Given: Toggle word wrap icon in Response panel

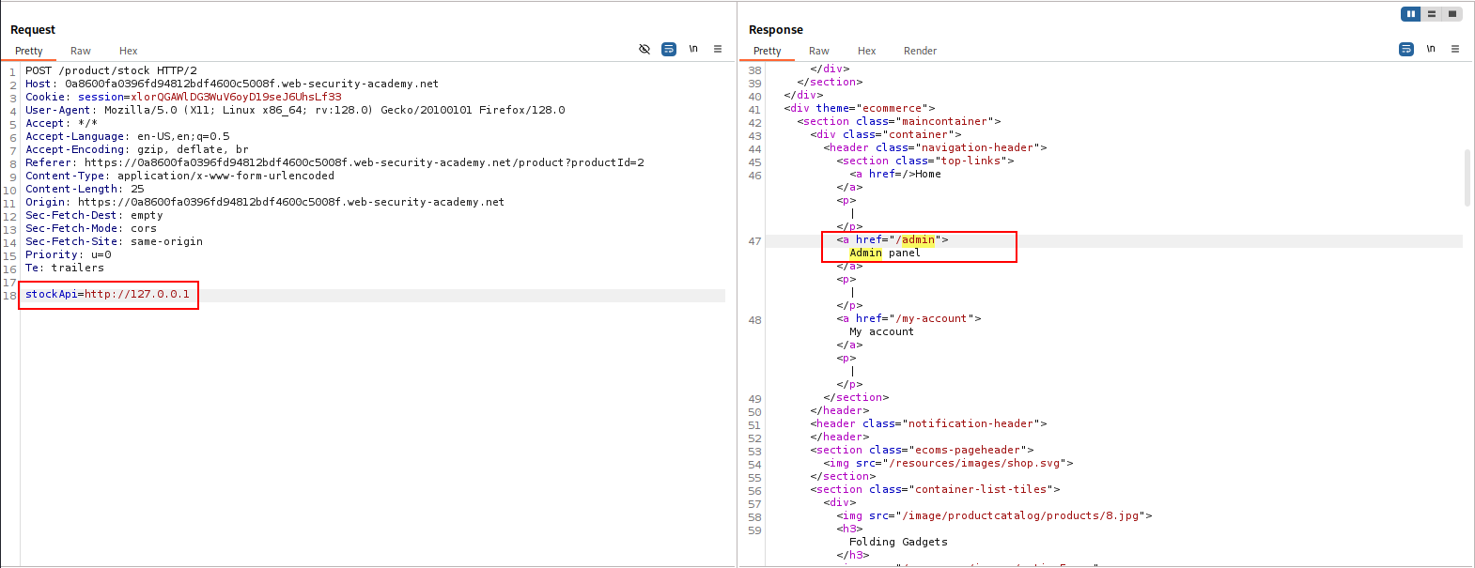Looking at the screenshot, I should pyautogui.click(x=1406, y=49).
